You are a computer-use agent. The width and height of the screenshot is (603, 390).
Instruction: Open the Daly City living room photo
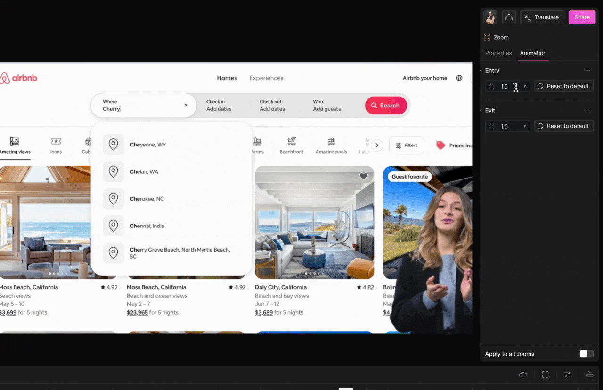[x=314, y=222]
